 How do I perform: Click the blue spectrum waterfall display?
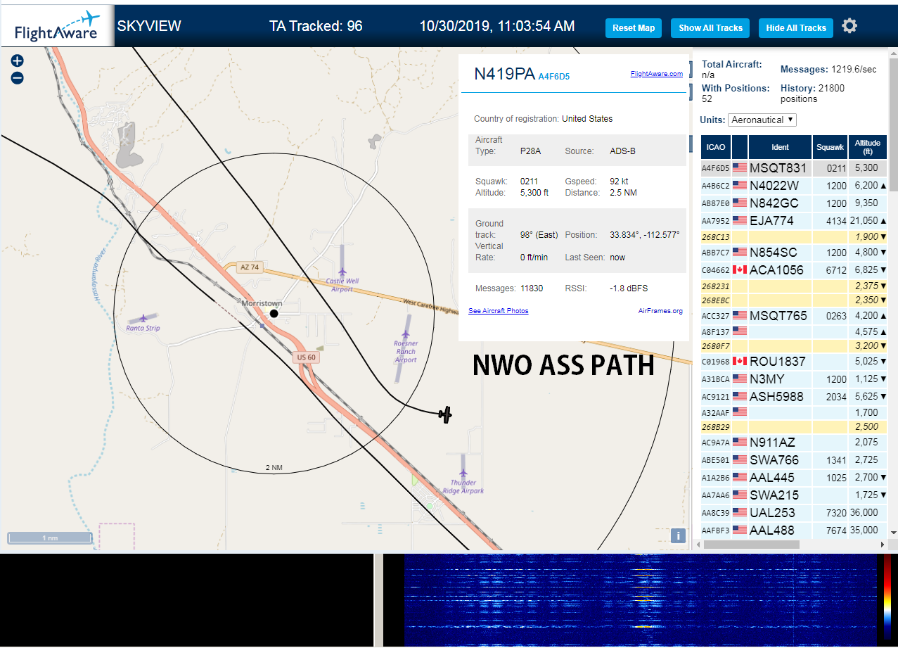tap(641, 600)
